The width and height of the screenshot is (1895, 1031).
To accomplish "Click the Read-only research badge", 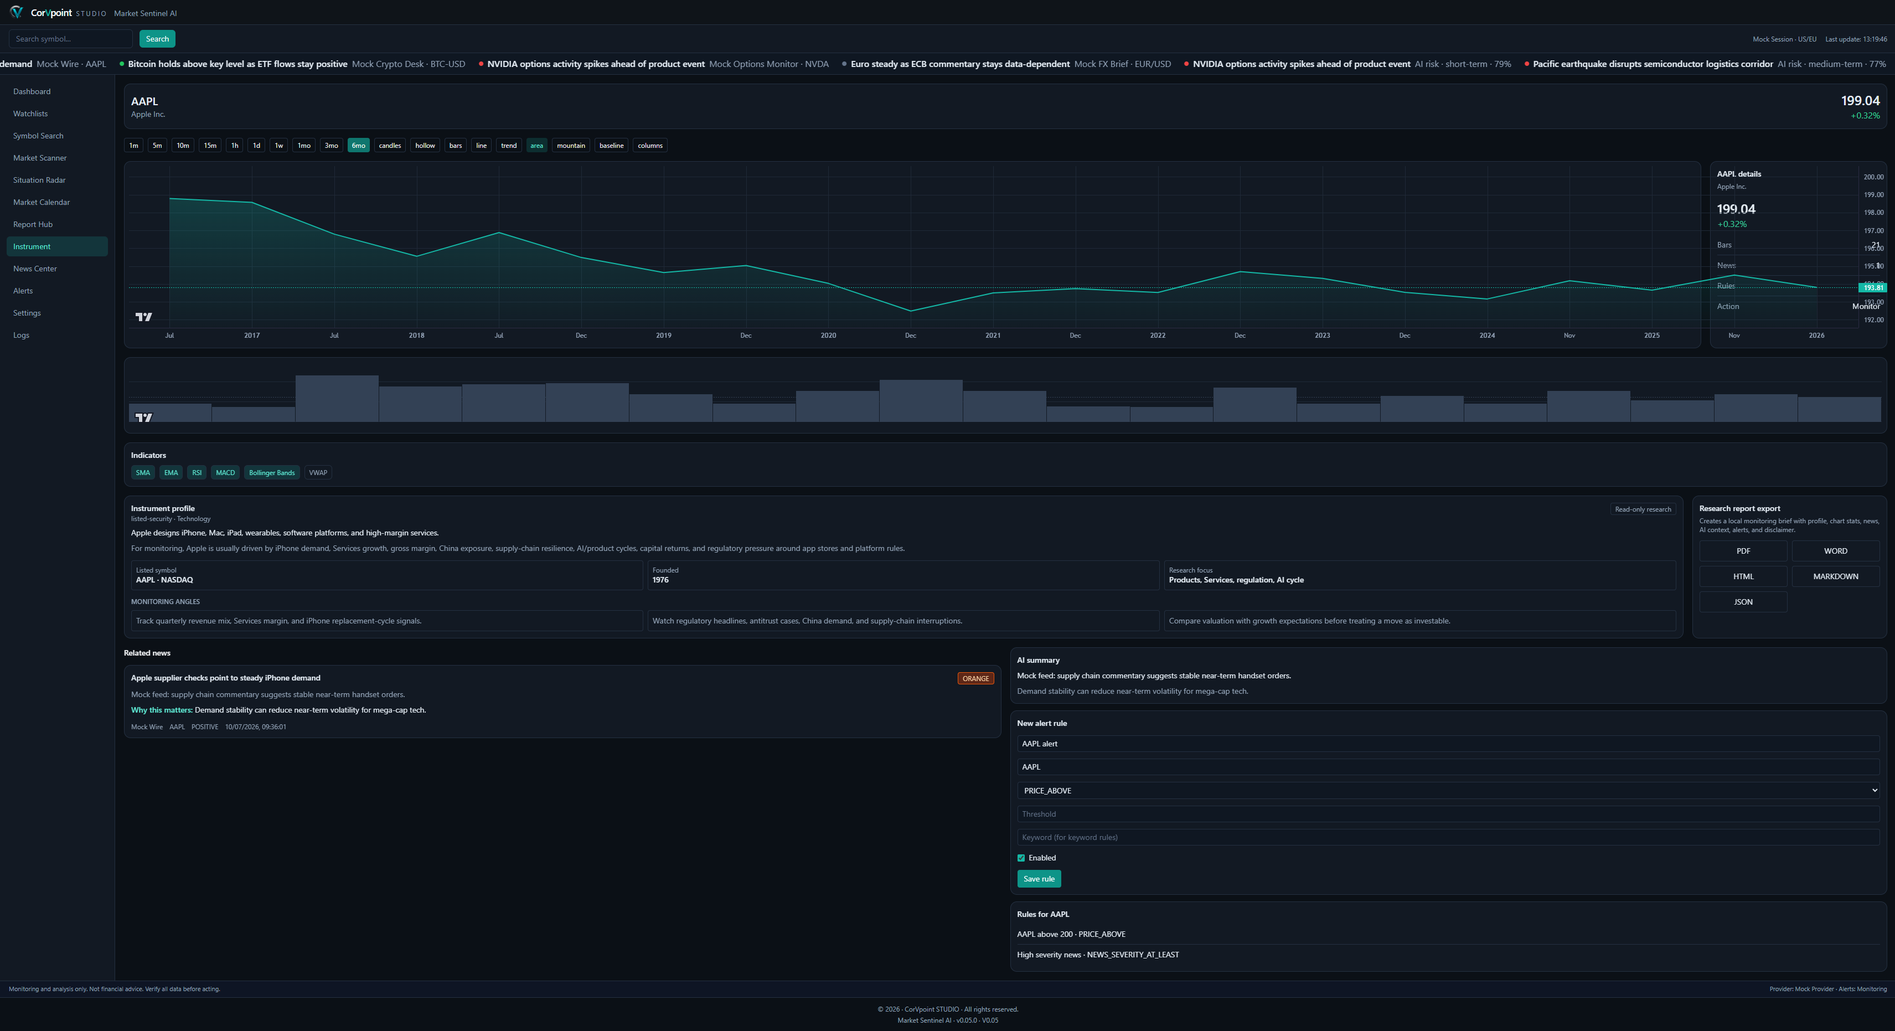I will tap(1643, 509).
